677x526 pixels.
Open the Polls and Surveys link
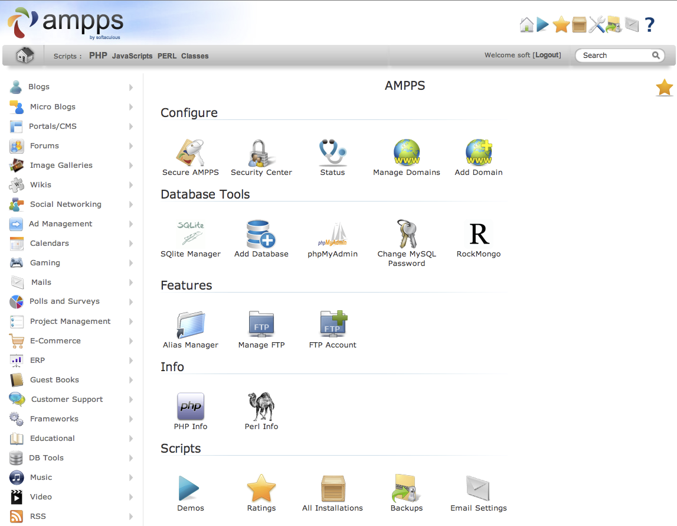64,301
